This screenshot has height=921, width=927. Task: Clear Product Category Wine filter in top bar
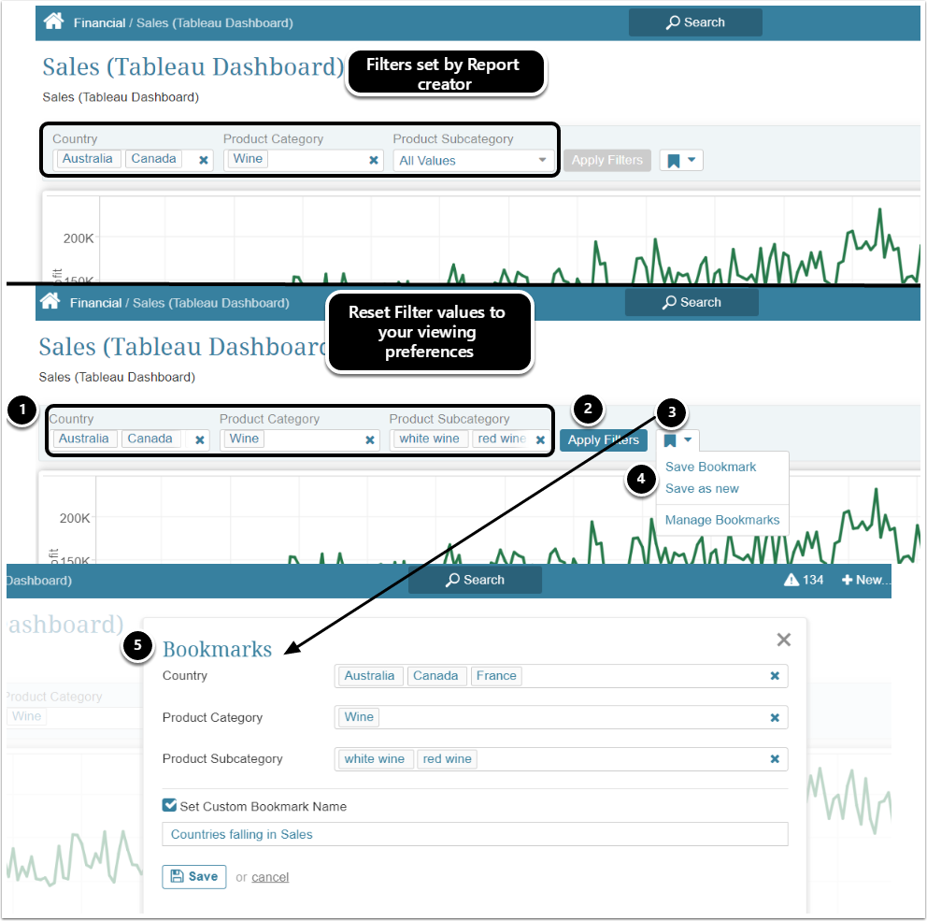374,160
